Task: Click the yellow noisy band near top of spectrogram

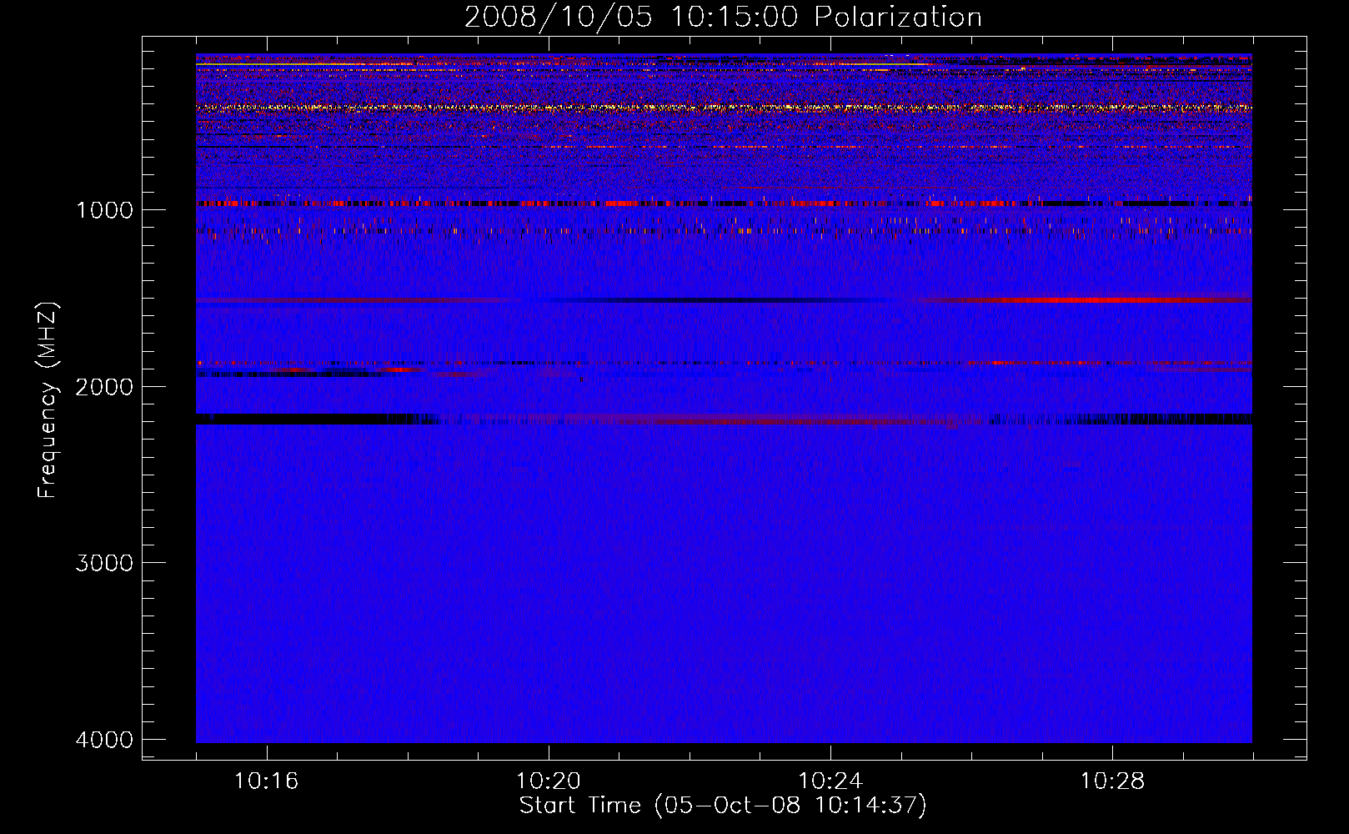Action: (x=724, y=108)
